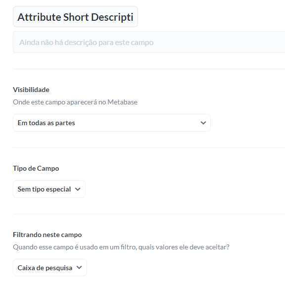This screenshot has height=289, width=285.
Task: Open the Caixa de pesquisa filtering dropdown
Action: point(50,268)
